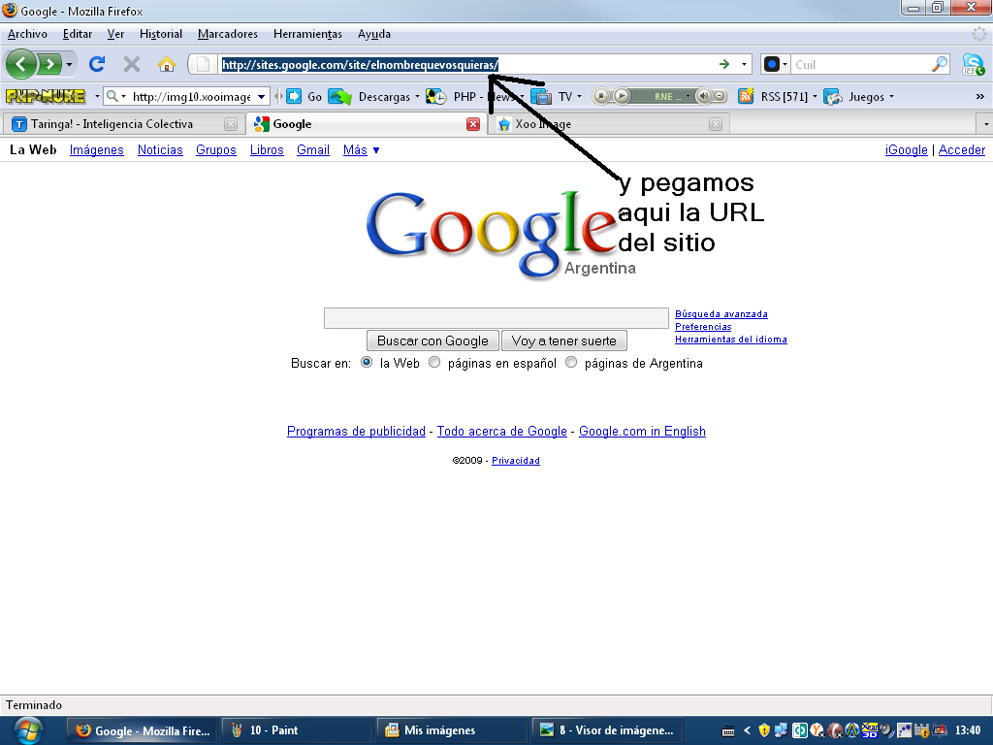Click the Windows Start orb

(26, 731)
